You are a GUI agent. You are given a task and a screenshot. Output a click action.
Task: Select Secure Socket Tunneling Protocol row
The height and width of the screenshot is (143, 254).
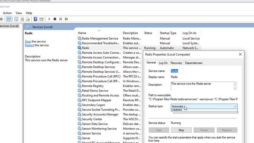click(x=110, y=110)
